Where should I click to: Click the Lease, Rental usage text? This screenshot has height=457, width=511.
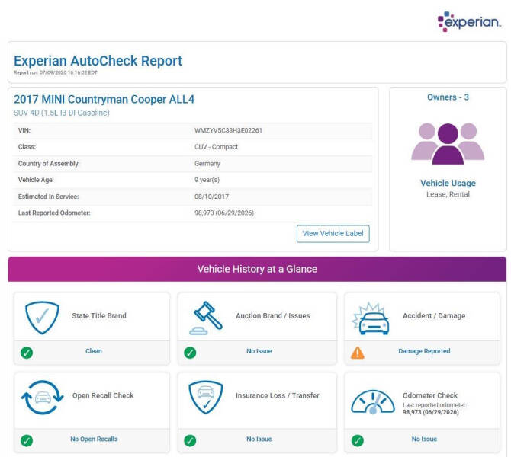(x=448, y=194)
